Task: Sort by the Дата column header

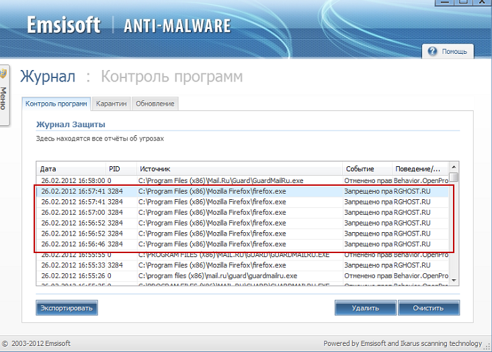Action: tap(71, 169)
